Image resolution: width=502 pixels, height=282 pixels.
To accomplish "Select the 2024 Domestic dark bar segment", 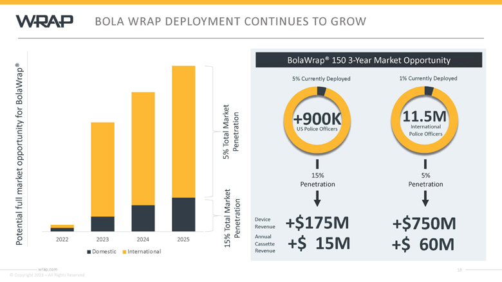I will 143,218.
